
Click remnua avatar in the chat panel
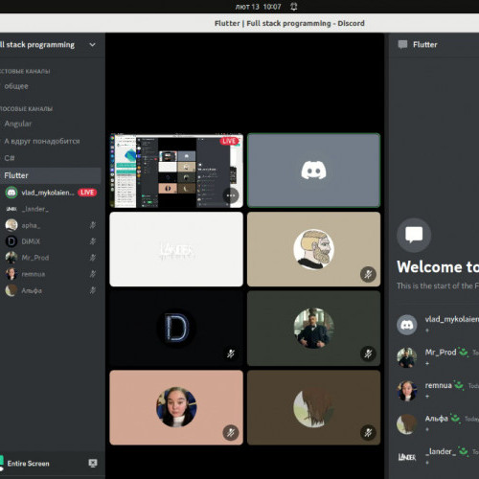click(x=406, y=391)
